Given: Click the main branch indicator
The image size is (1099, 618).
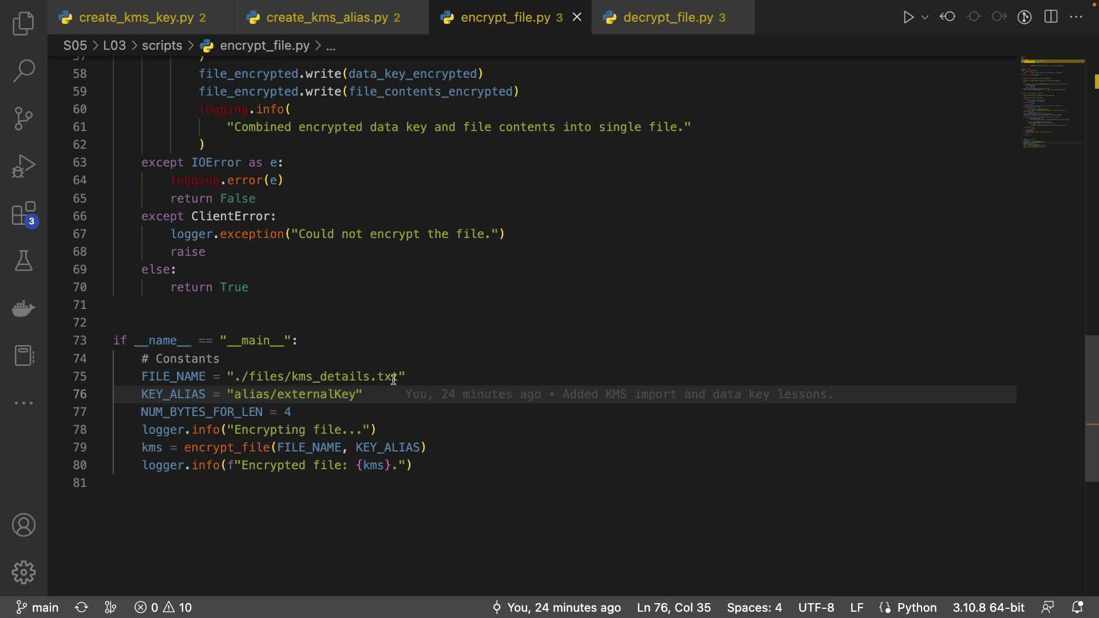Looking at the screenshot, I should coord(38,607).
